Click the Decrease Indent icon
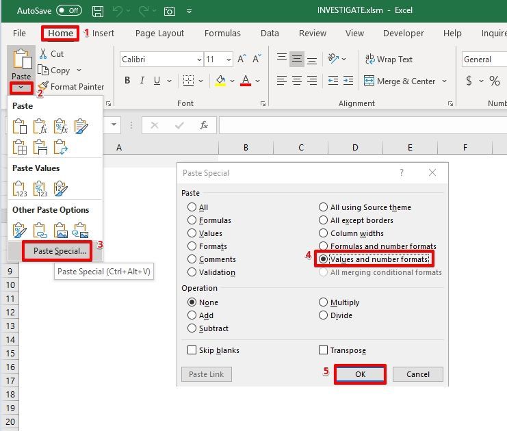The height and width of the screenshot is (431, 507). pyautogui.click(x=333, y=81)
